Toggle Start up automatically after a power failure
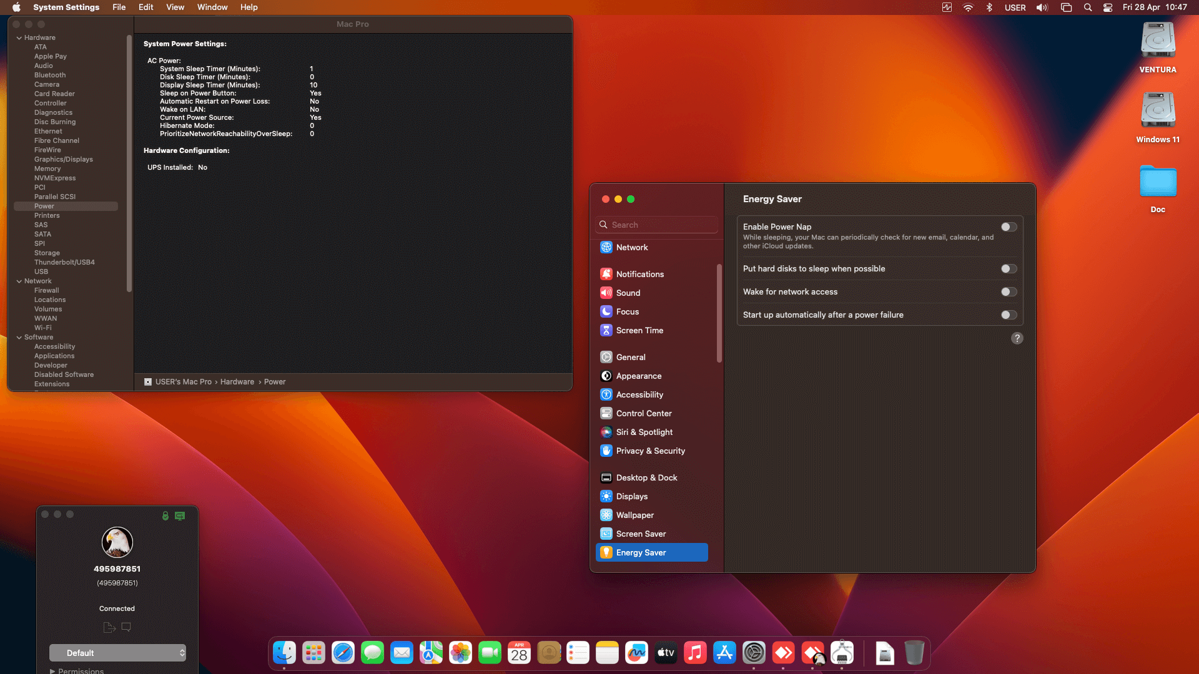The height and width of the screenshot is (674, 1199). tap(1009, 315)
